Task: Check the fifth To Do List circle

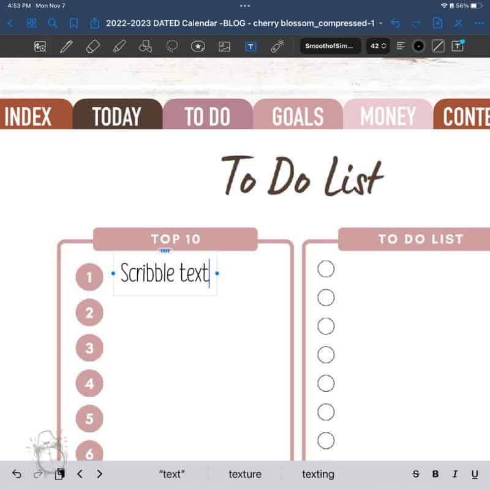Action: (x=326, y=383)
